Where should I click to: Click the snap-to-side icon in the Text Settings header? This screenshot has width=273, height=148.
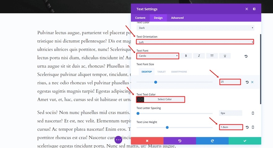coord(254,9)
